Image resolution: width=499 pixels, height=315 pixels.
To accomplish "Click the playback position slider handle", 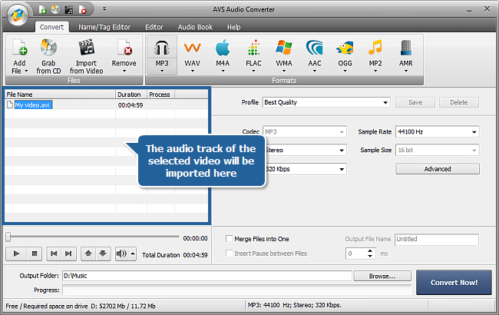I will (8, 237).
